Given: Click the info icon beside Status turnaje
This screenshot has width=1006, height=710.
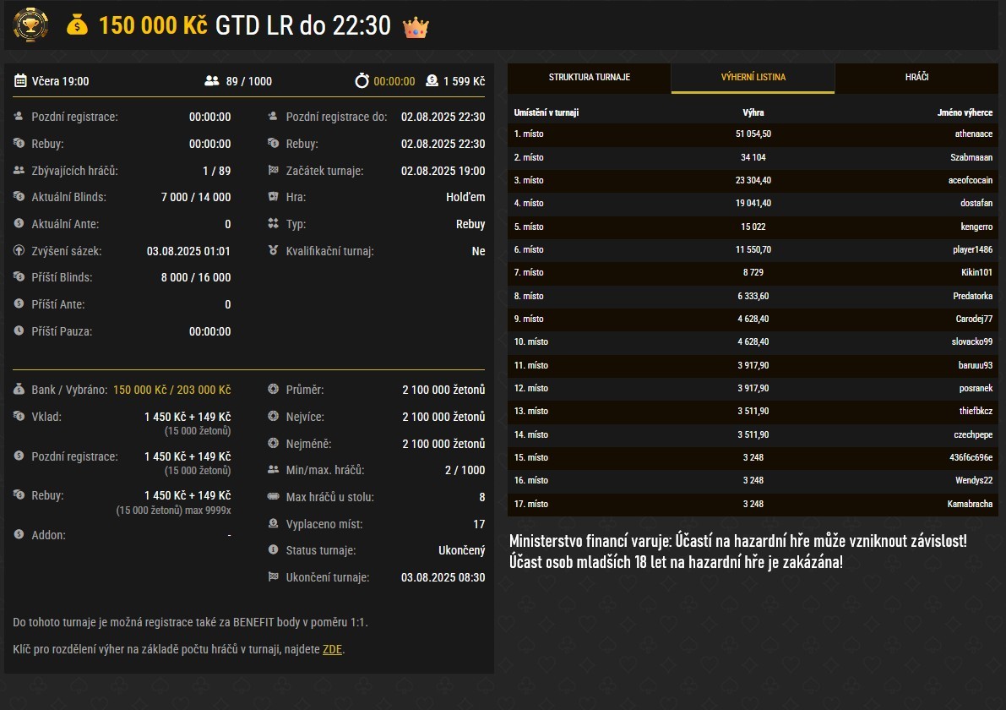Looking at the screenshot, I should 273,550.
